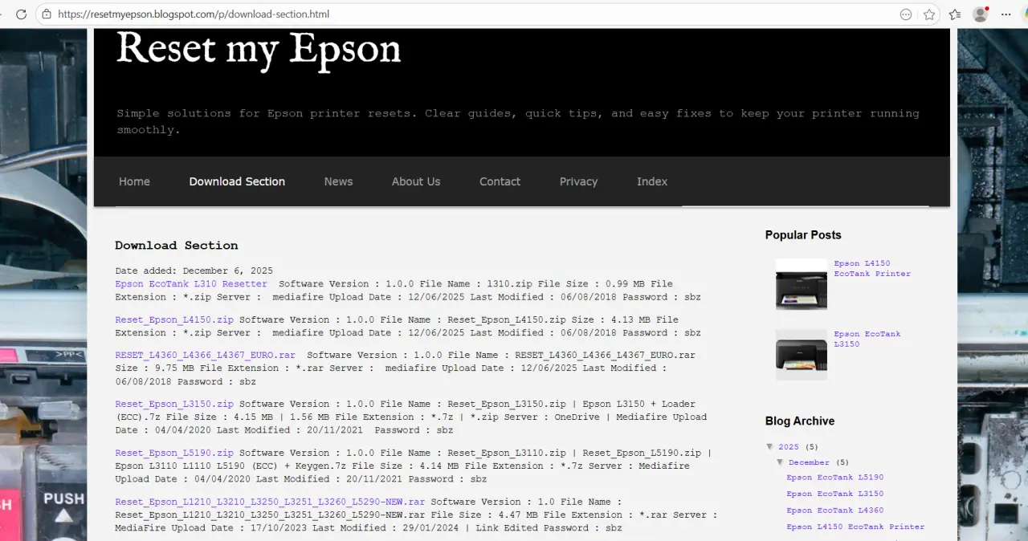1028x541 pixels.
Task: Go to the Index tab
Action: coord(652,181)
